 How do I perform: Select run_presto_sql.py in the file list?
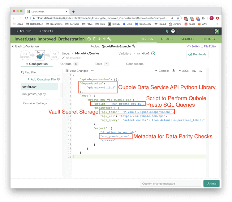click(34, 94)
